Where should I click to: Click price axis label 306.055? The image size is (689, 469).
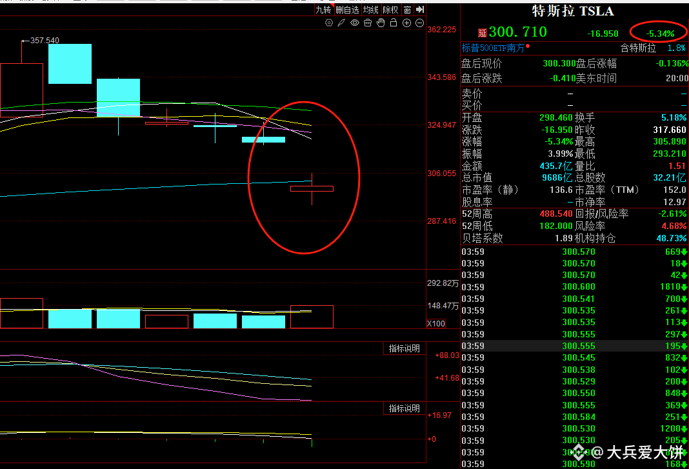(x=442, y=173)
